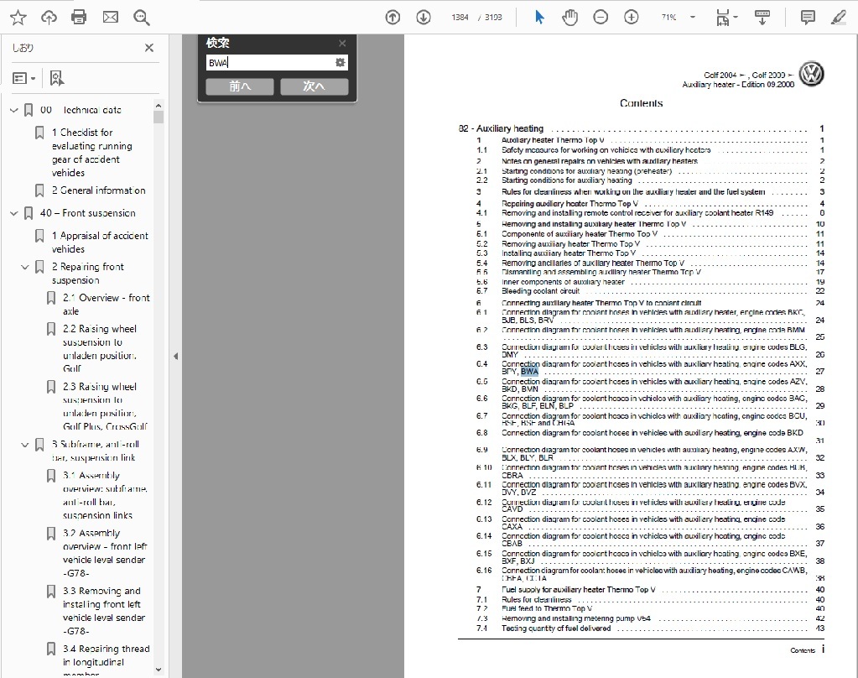The width and height of the screenshot is (858, 678).
Task: Open bookmark 2.3 Raising wheel suspension, Golf Plus
Action: click(x=104, y=406)
